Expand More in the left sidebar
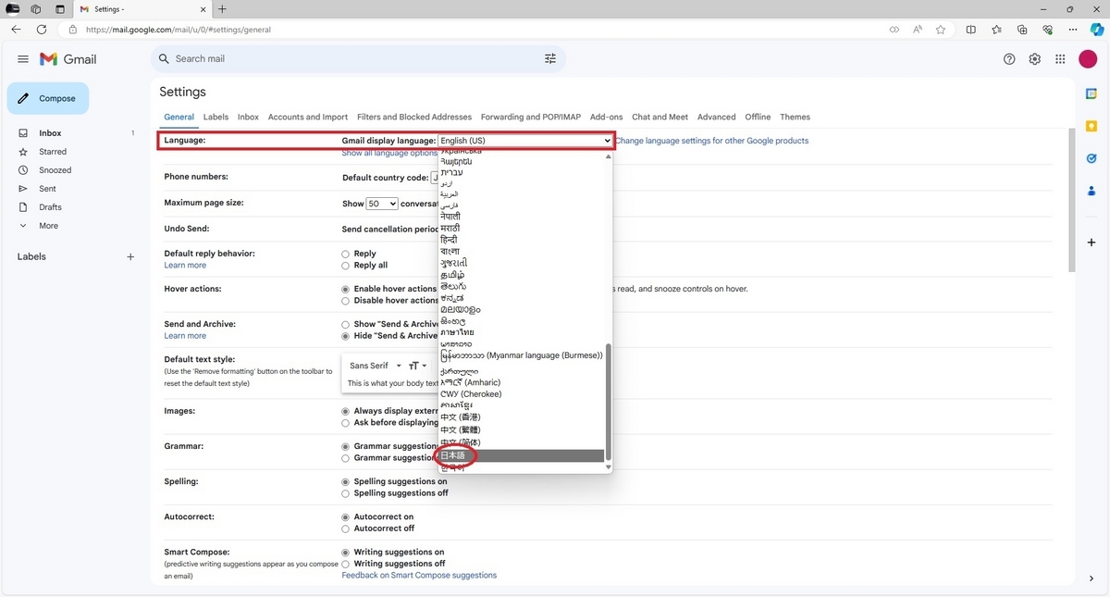This screenshot has width=1110, height=597. (x=48, y=226)
